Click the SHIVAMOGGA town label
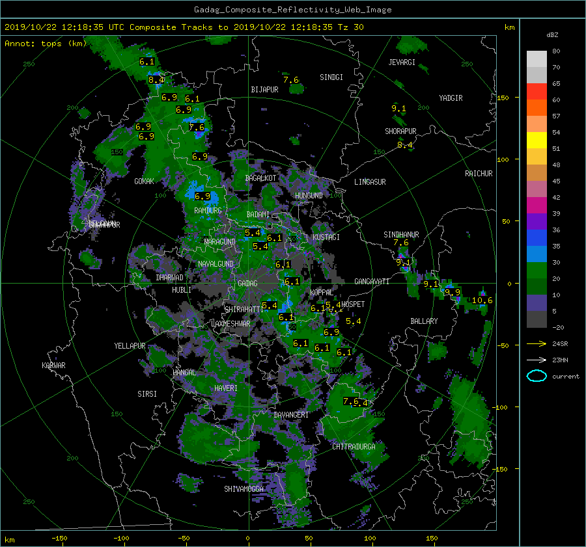The height and width of the screenshot is (547, 586). [244, 489]
